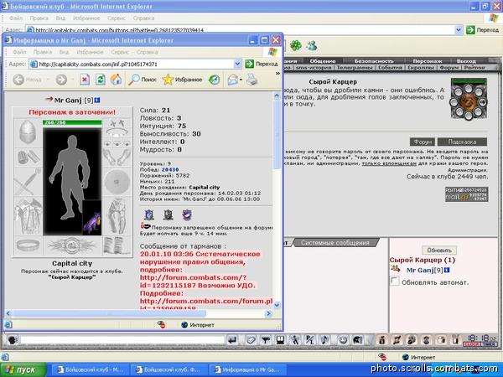The height and width of the screenshot is (377, 503).
Task: Click the chat filter funnel icon
Action: point(265,340)
